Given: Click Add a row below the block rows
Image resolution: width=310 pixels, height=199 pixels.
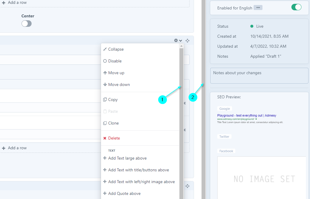Looking at the screenshot, I should (14, 148).
